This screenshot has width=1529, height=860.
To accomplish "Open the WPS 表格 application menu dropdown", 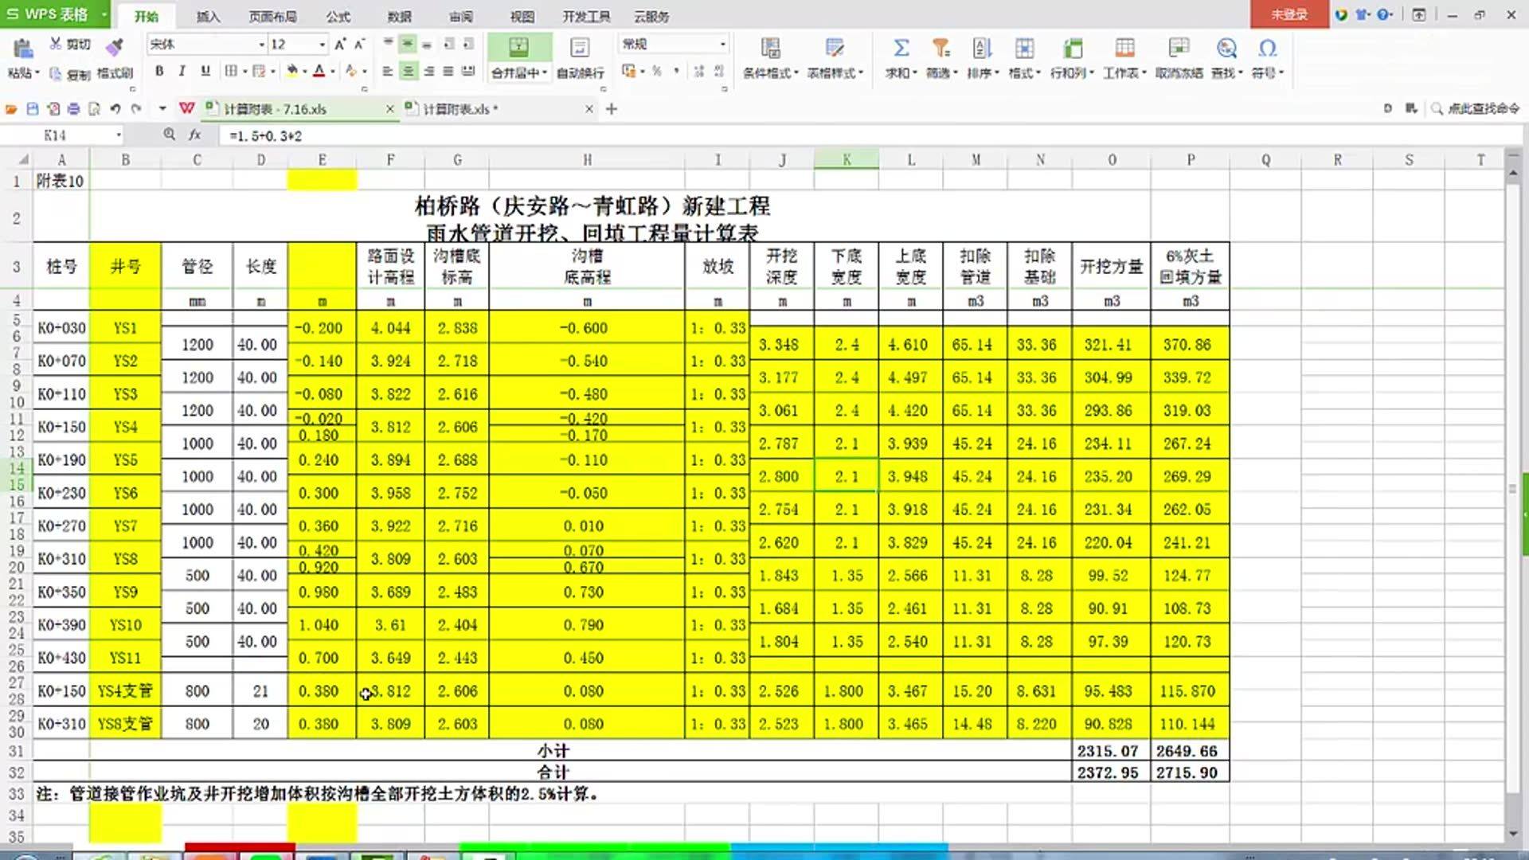I will 104,14.
